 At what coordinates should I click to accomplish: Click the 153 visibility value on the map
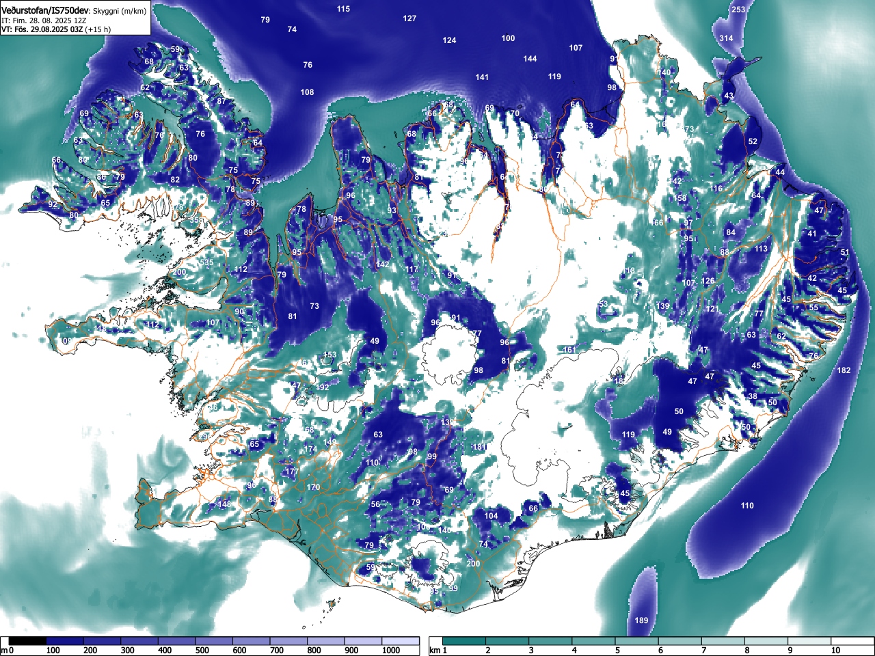tap(329, 355)
